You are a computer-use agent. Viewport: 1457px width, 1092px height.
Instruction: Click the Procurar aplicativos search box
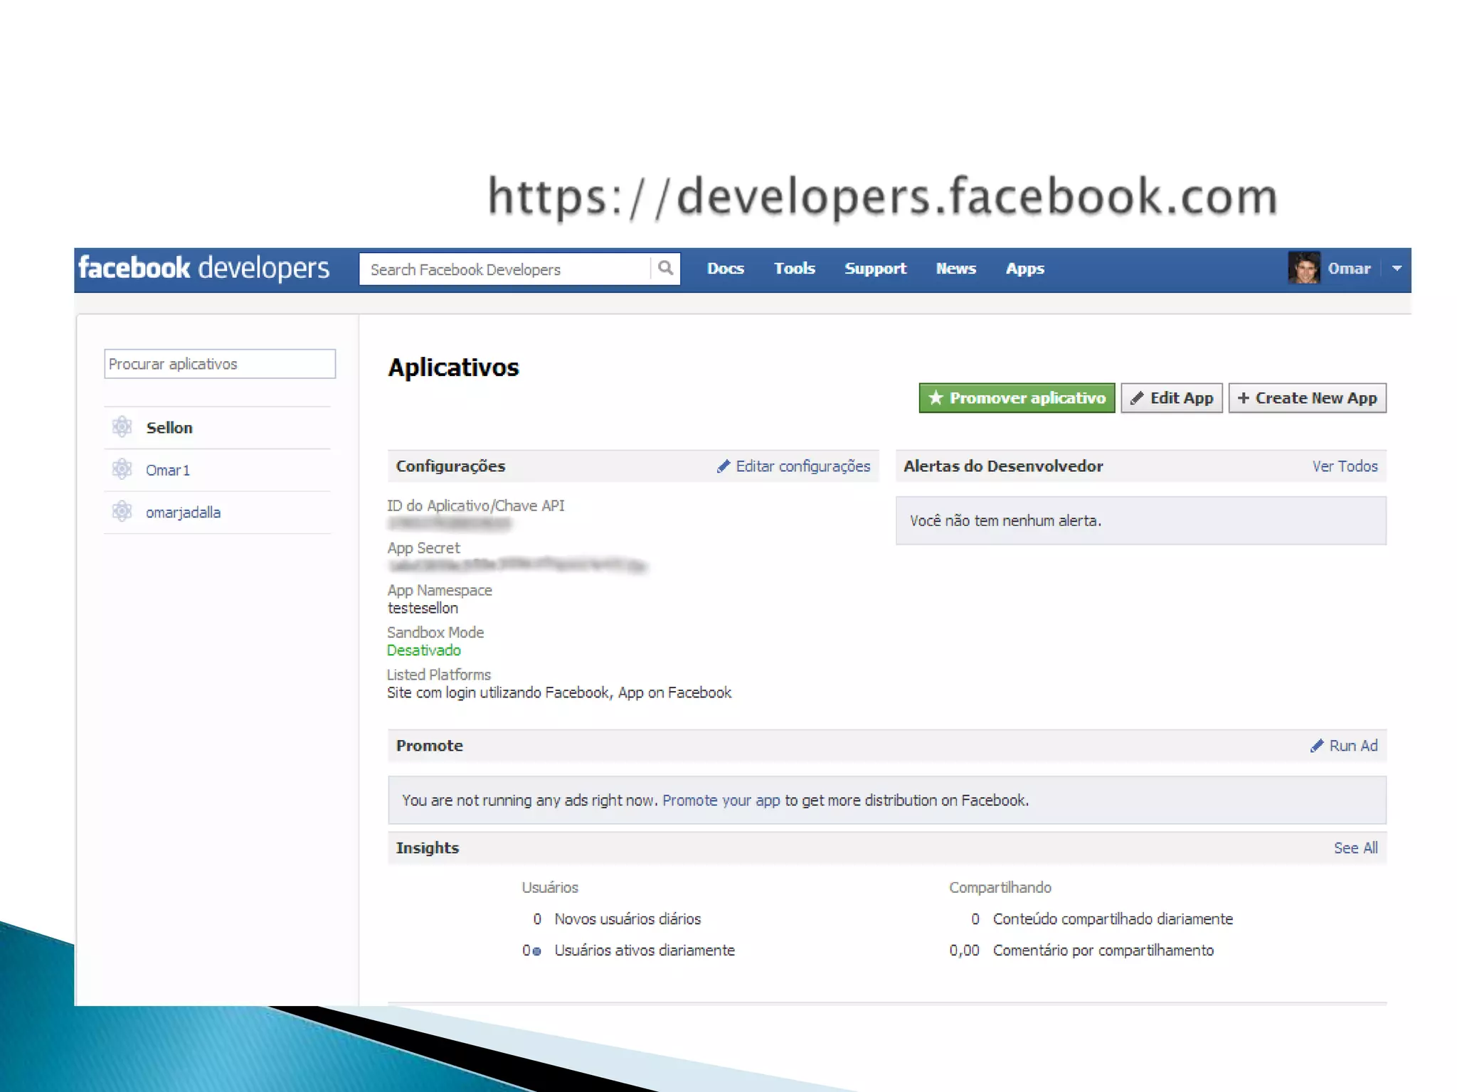click(x=219, y=364)
